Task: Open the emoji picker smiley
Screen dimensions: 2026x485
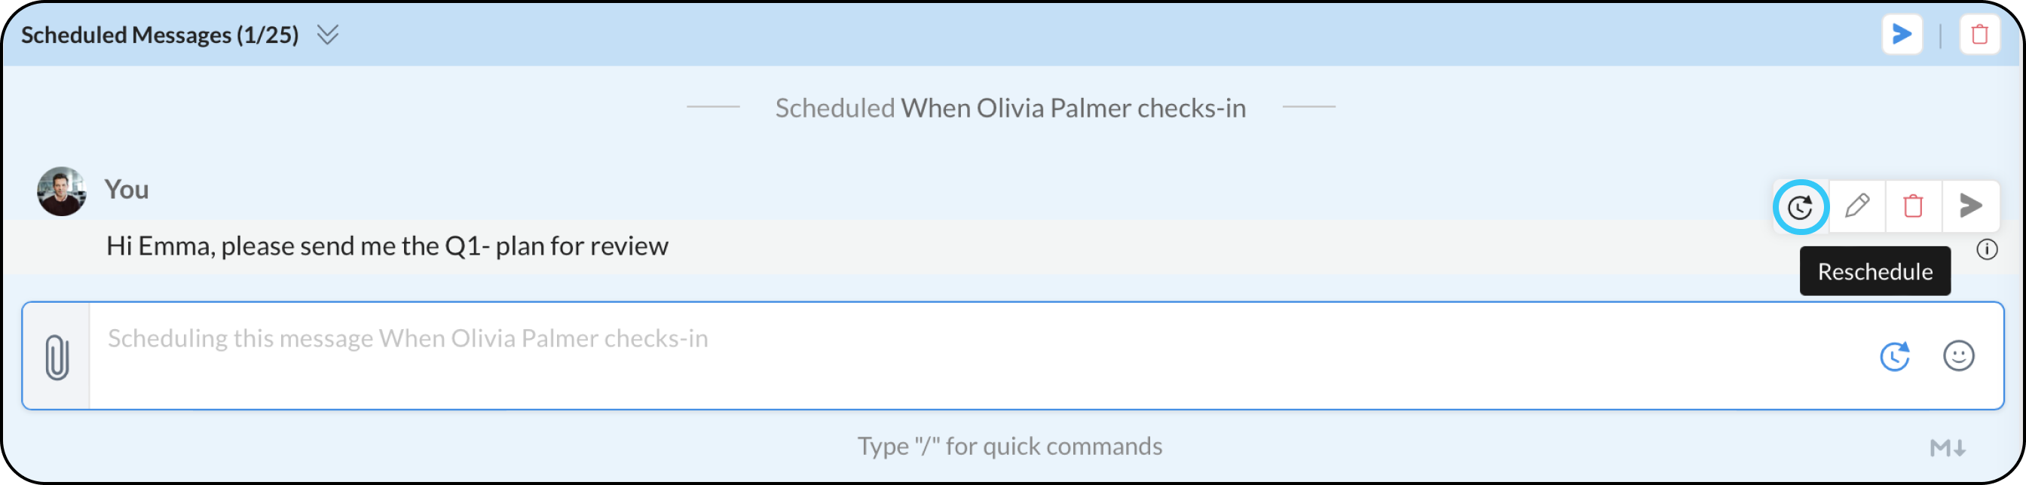Action: point(1958,356)
